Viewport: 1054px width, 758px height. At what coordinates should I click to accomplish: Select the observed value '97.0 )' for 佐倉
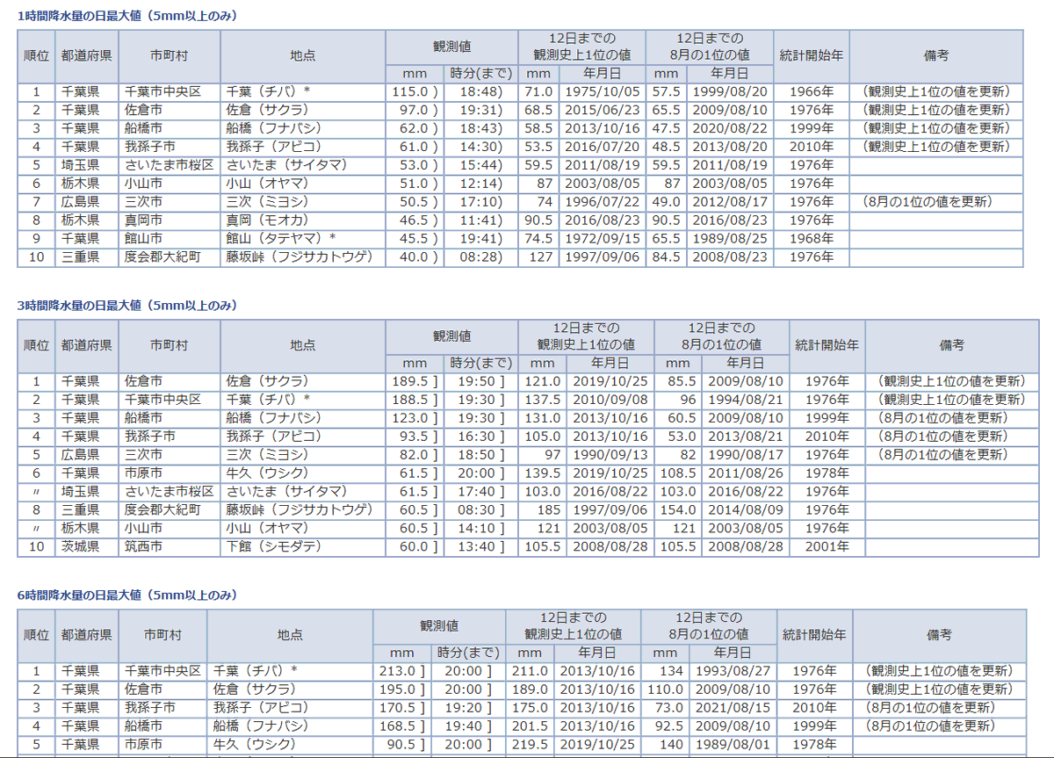click(418, 110)
